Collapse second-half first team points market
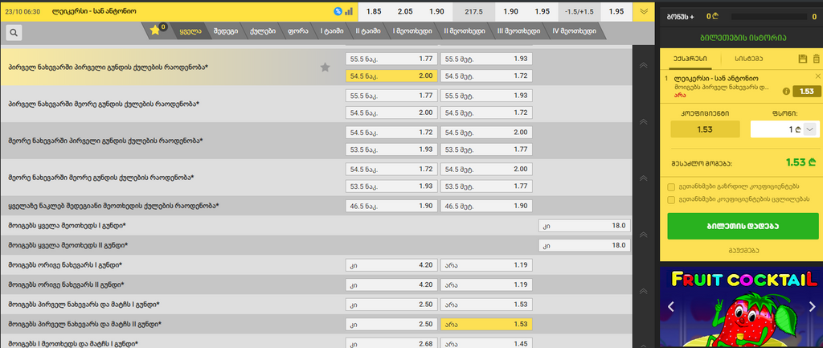 [x=643, y=178]
